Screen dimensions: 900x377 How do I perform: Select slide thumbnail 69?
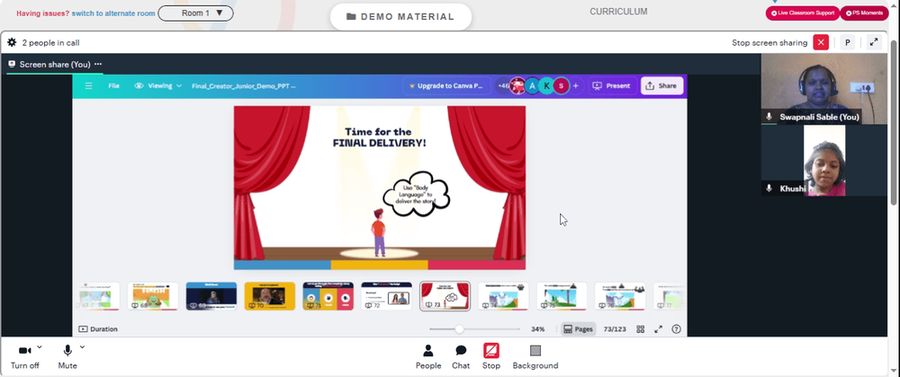(x=211, y=296)
